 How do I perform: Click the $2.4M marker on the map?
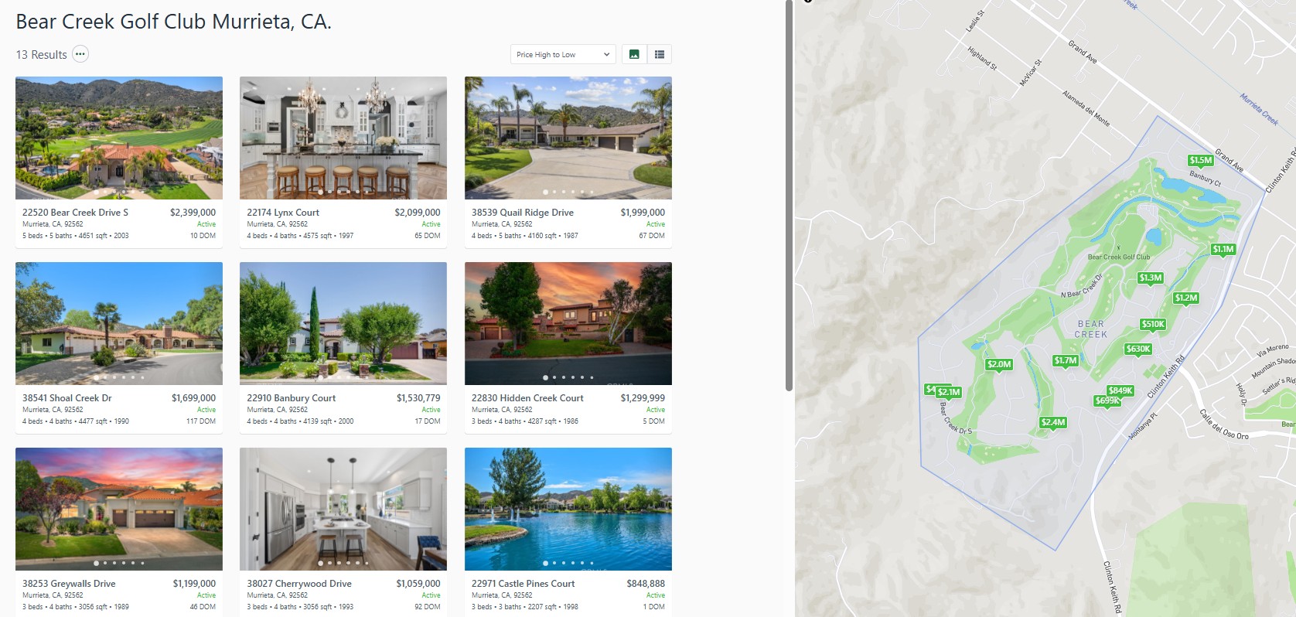coord(1052,423)
